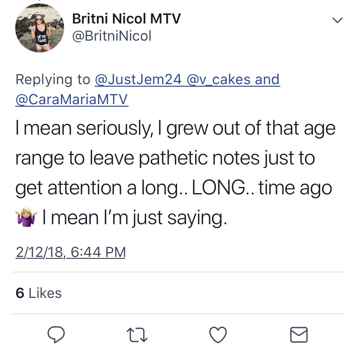Image resolution: width=357 pixels, height=350 pixels.
Task: Like the tweet with the heart icon
Action: point(218,334)
